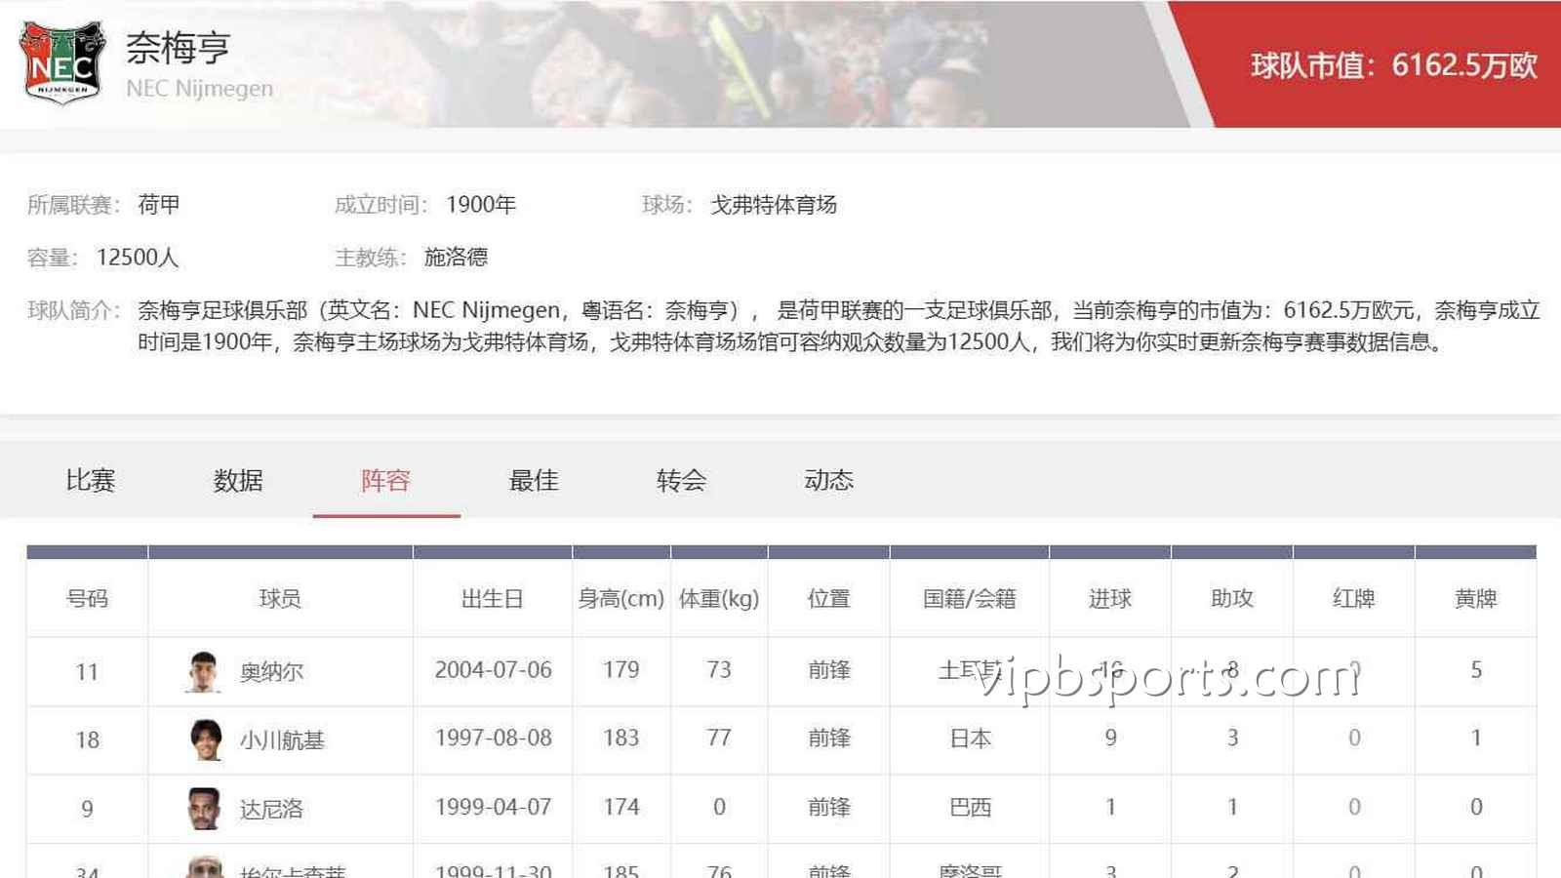1561x878 pixels.
Task: Open player 小川航基's avatar photo
Action: pos(204,739)
